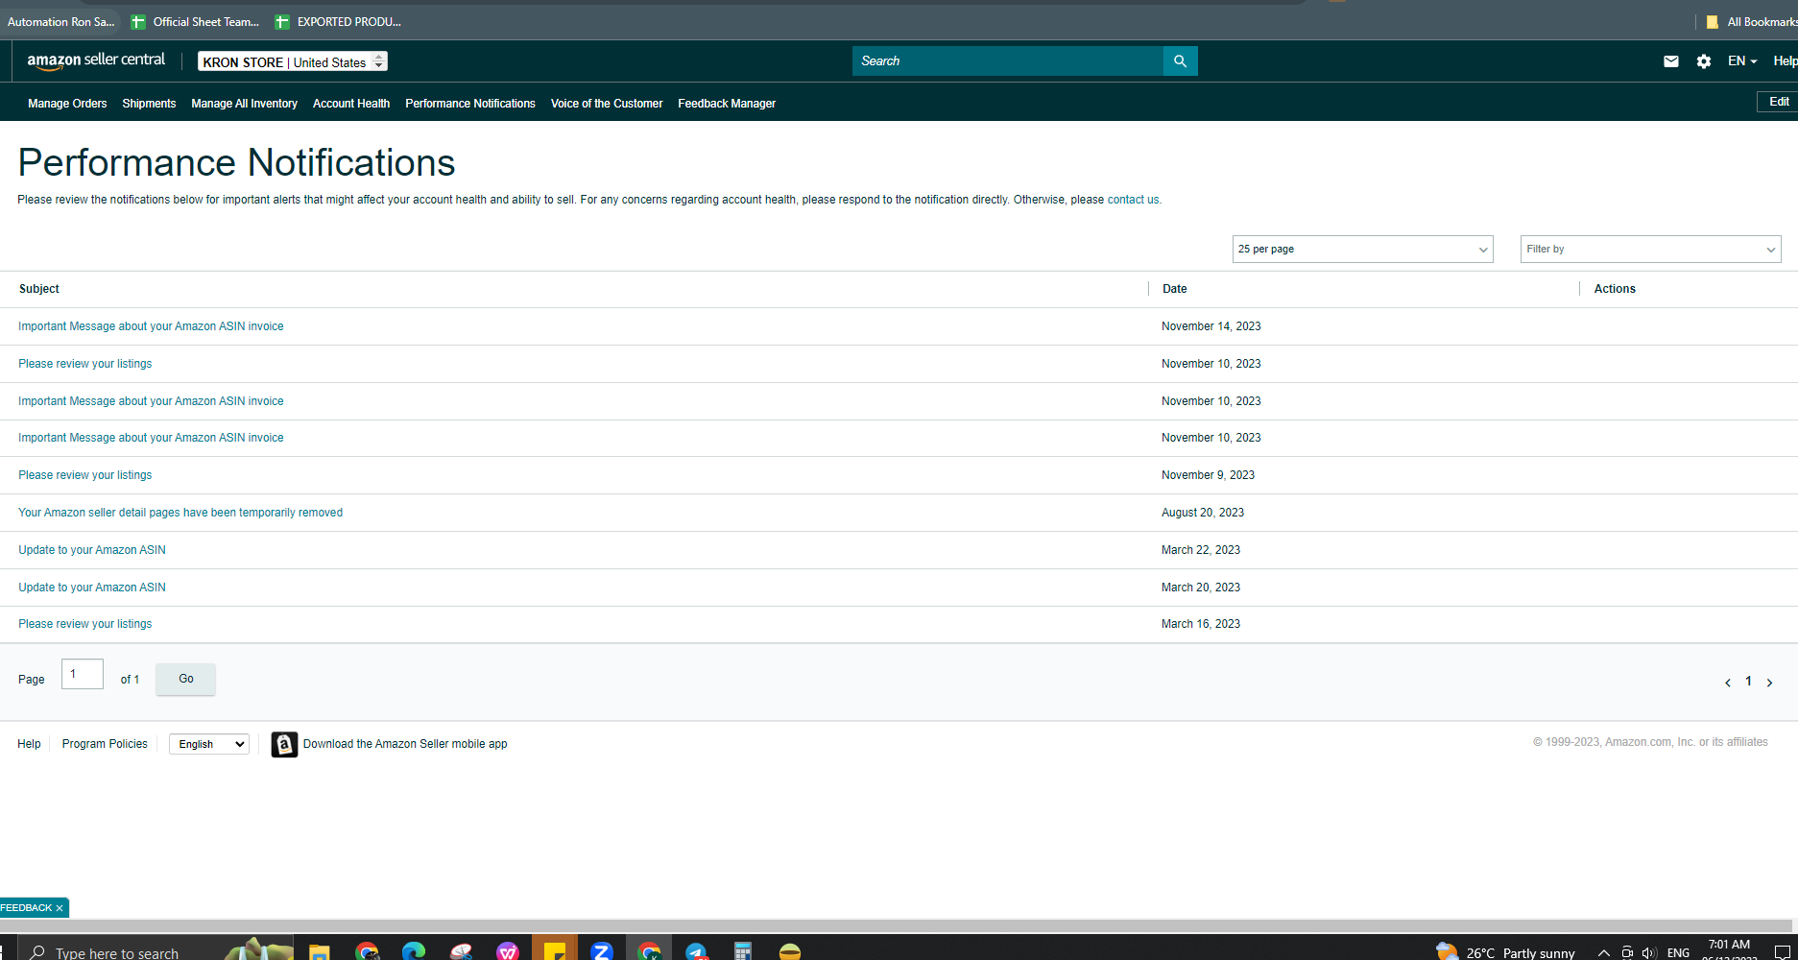
Task: Open November 14 ASIN invoice message
Action: coord(151,326)
